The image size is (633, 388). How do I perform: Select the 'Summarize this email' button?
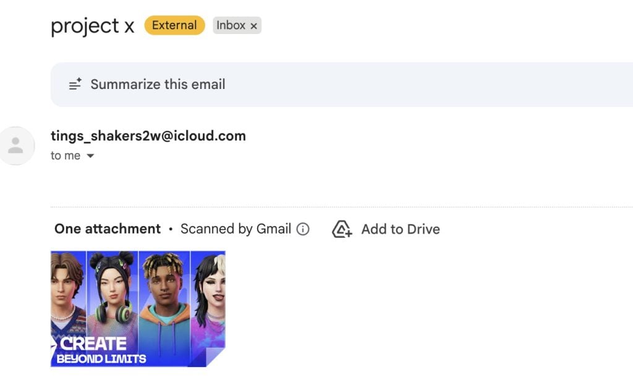point(158,84)
